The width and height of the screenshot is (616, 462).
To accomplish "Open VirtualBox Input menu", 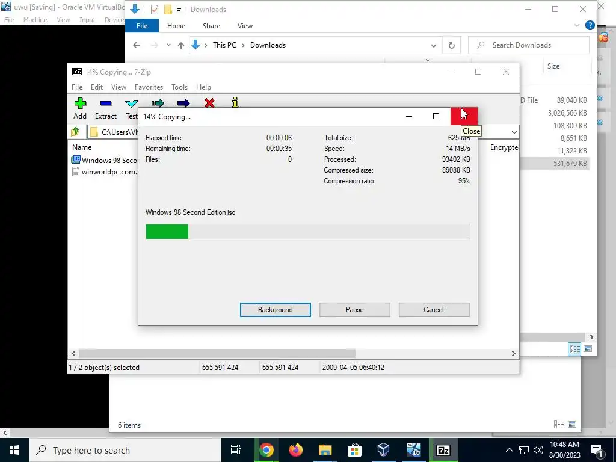I will click(87, 20).
